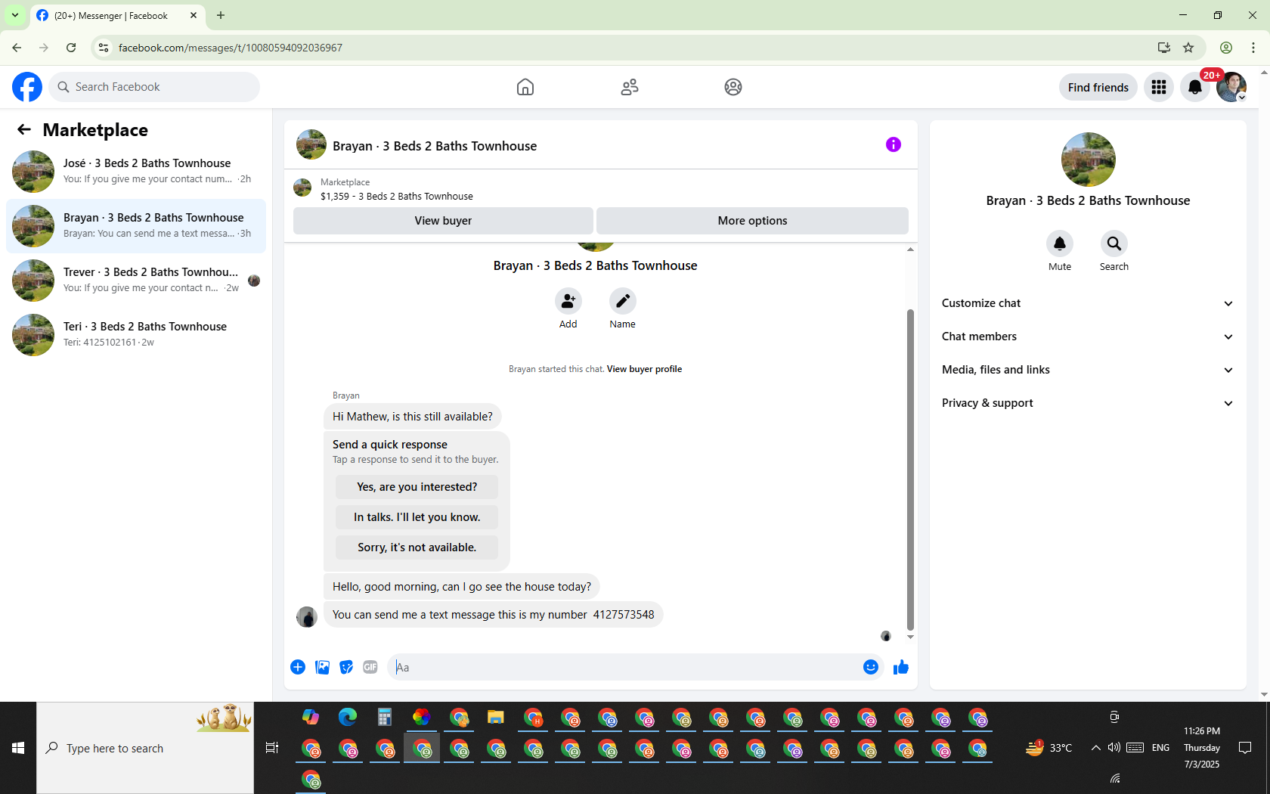Open the townhouse thumbnail in right panel
This screenshot has width=1270, height=794.
(x=1088, y=160)
